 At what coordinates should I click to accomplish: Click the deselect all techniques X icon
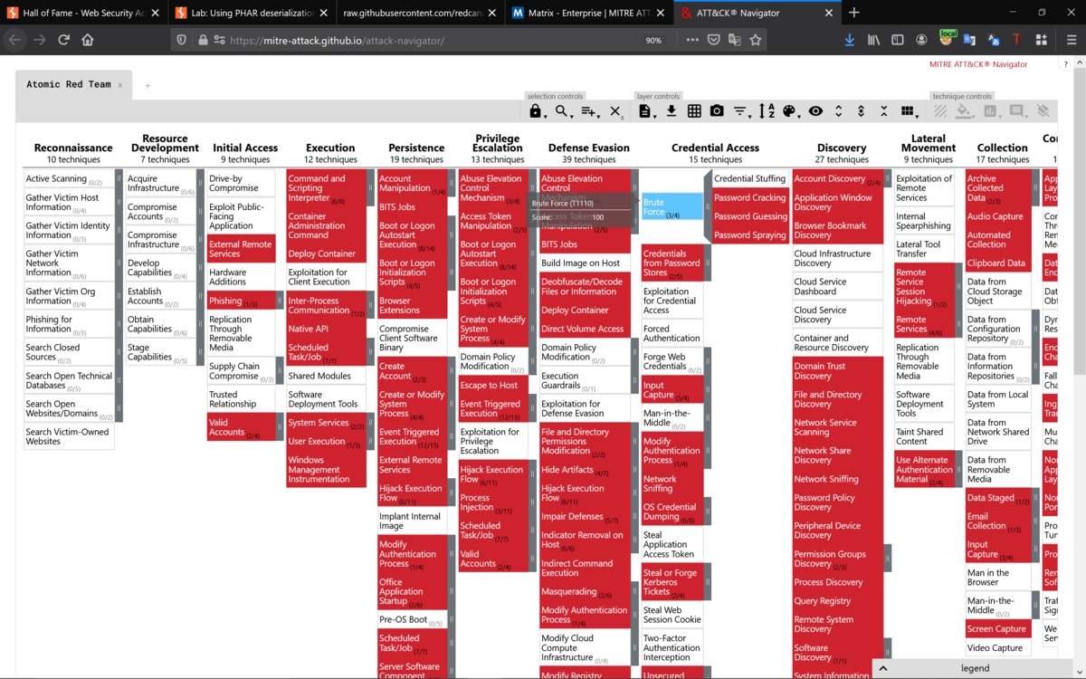tap(615, 111)
